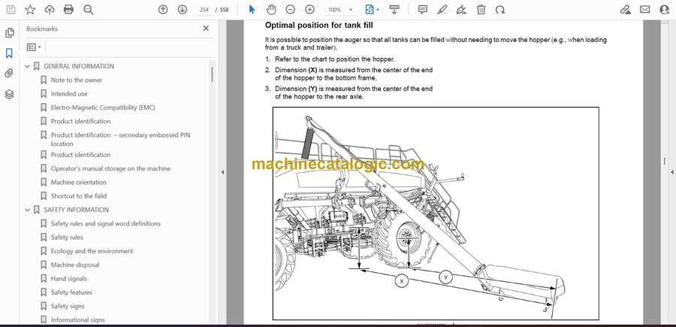Open the share with others account icon
676x327 pixels.
tap(665, 10)
